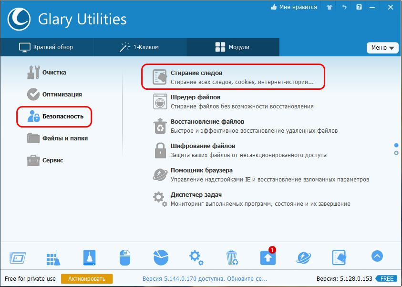Screen dimensions: 402x287
Task: Switch to the 1-Кликом tab
Action: point(139,47)
